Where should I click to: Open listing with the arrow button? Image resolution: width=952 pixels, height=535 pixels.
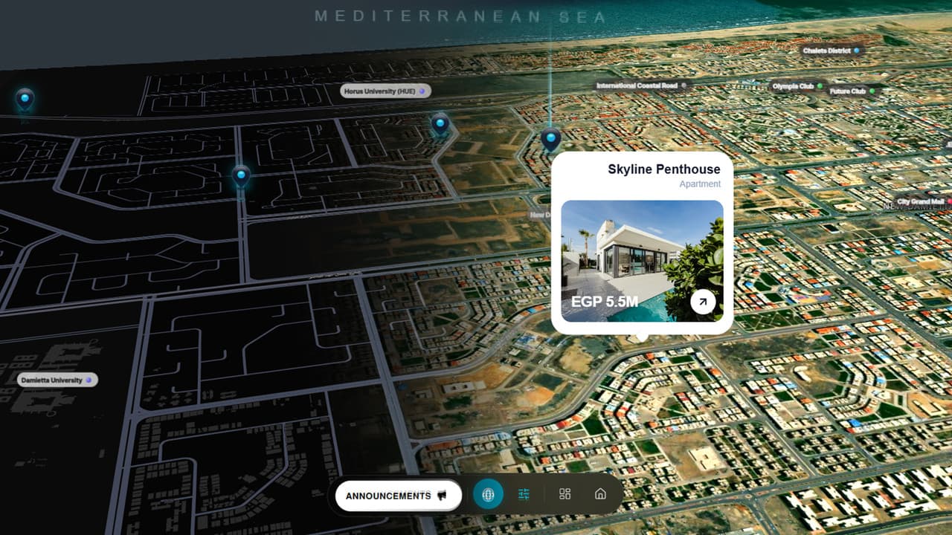702,302
